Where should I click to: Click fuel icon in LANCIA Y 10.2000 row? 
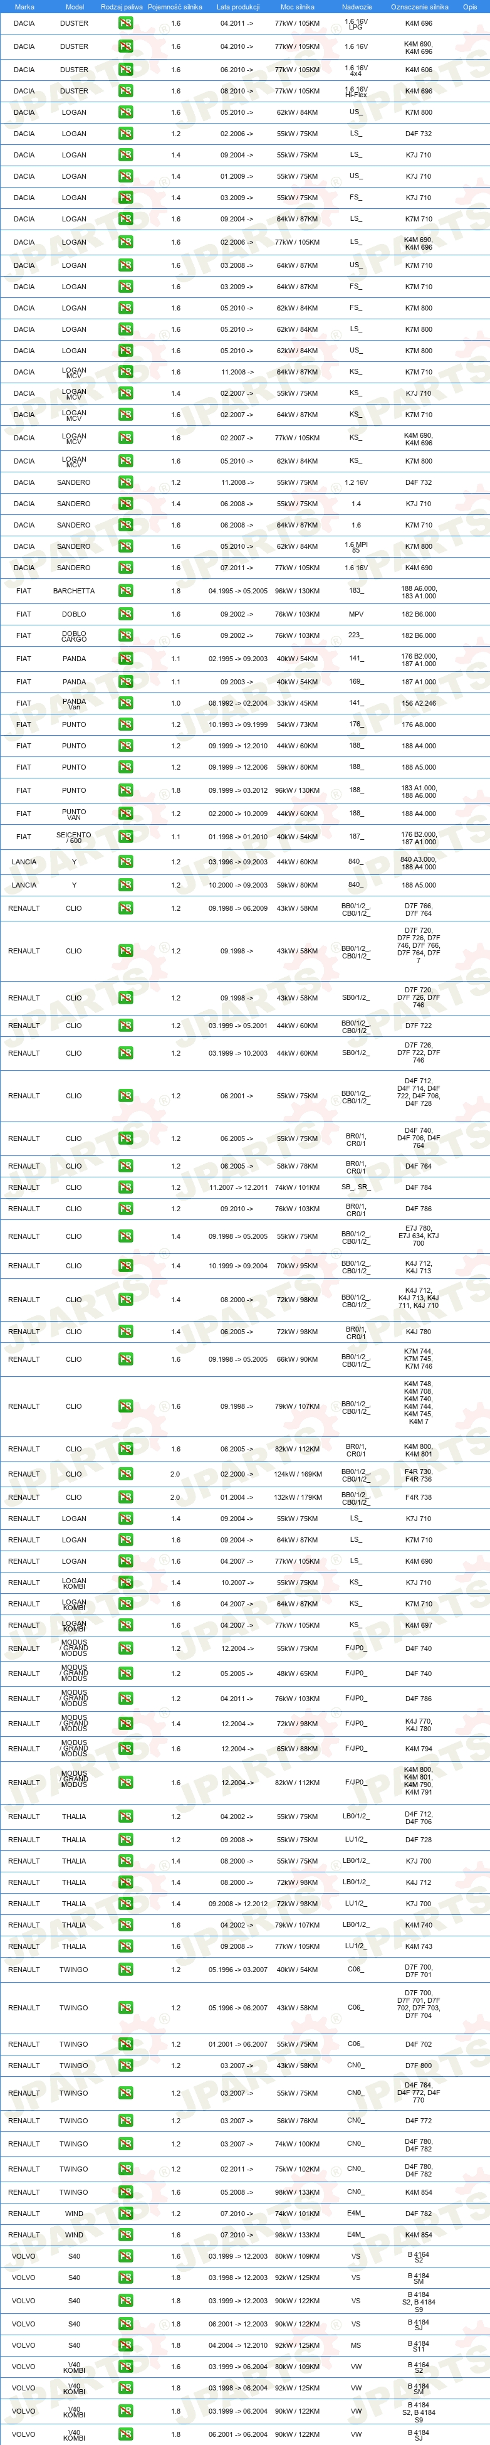point(125,884)
